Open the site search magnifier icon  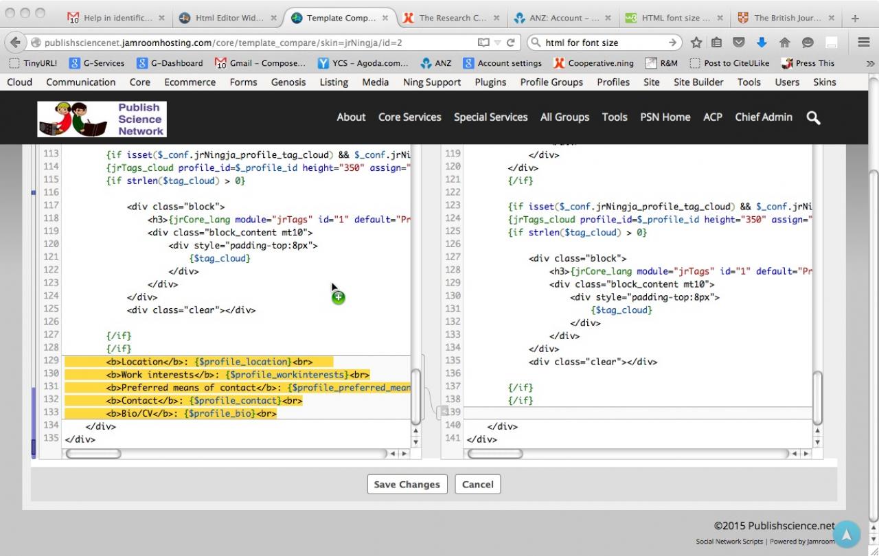[813, 117]
